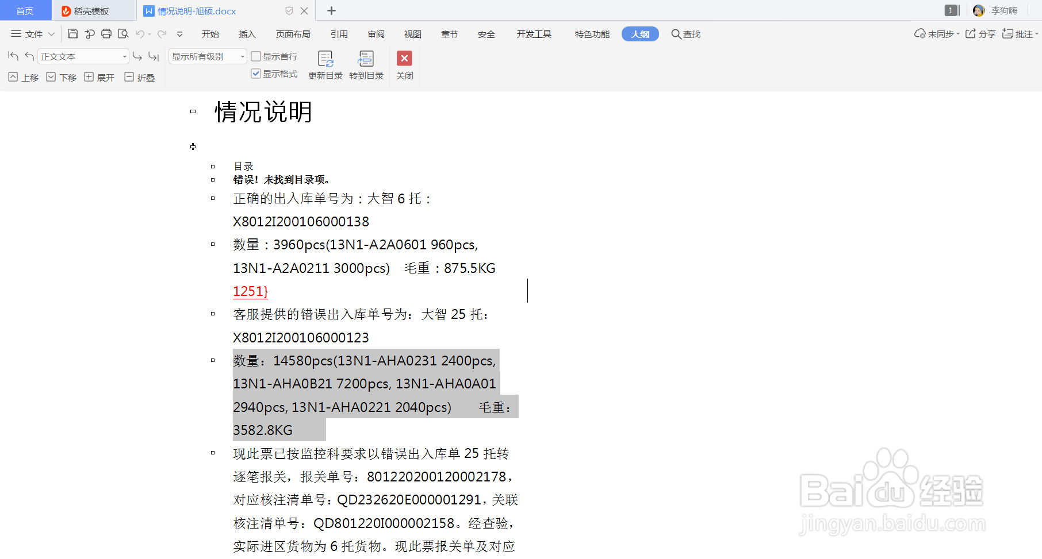Save the document 情况说明-旭硕.docx
This screenshot has height=559, width=1042.
72,33
